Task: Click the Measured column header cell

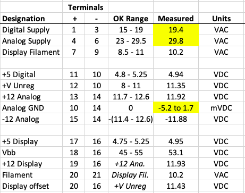Action: coord(176,18)
